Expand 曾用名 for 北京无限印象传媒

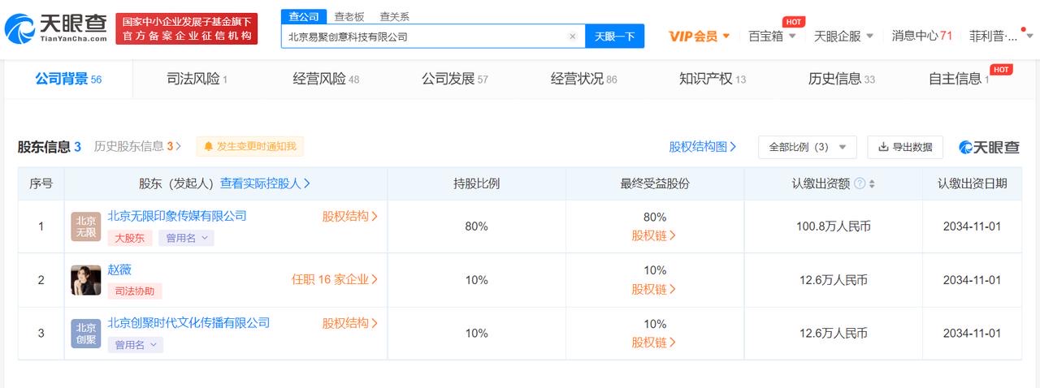(x=186, y=238)
